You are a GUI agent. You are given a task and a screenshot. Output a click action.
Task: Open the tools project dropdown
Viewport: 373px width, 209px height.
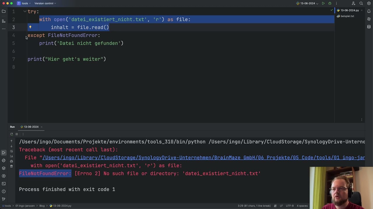coord(24,3)
